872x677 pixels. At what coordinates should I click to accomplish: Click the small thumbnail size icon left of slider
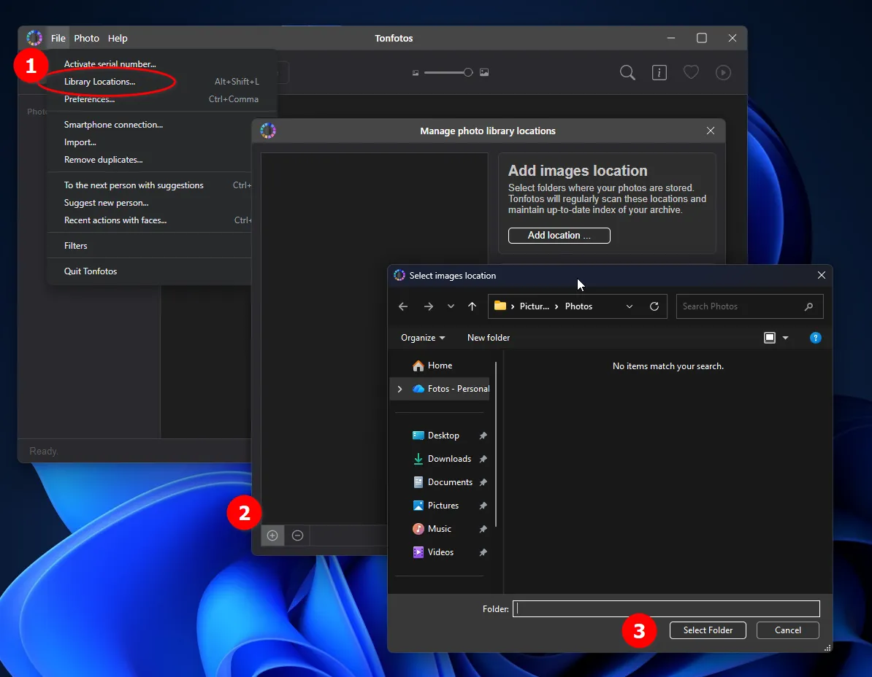coord(416,73)
